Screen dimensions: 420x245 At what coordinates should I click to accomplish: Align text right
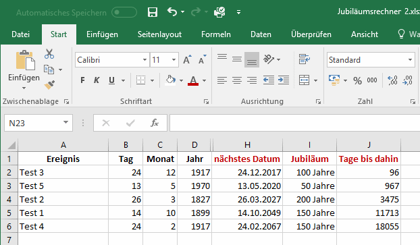click(x=252, y=80)
